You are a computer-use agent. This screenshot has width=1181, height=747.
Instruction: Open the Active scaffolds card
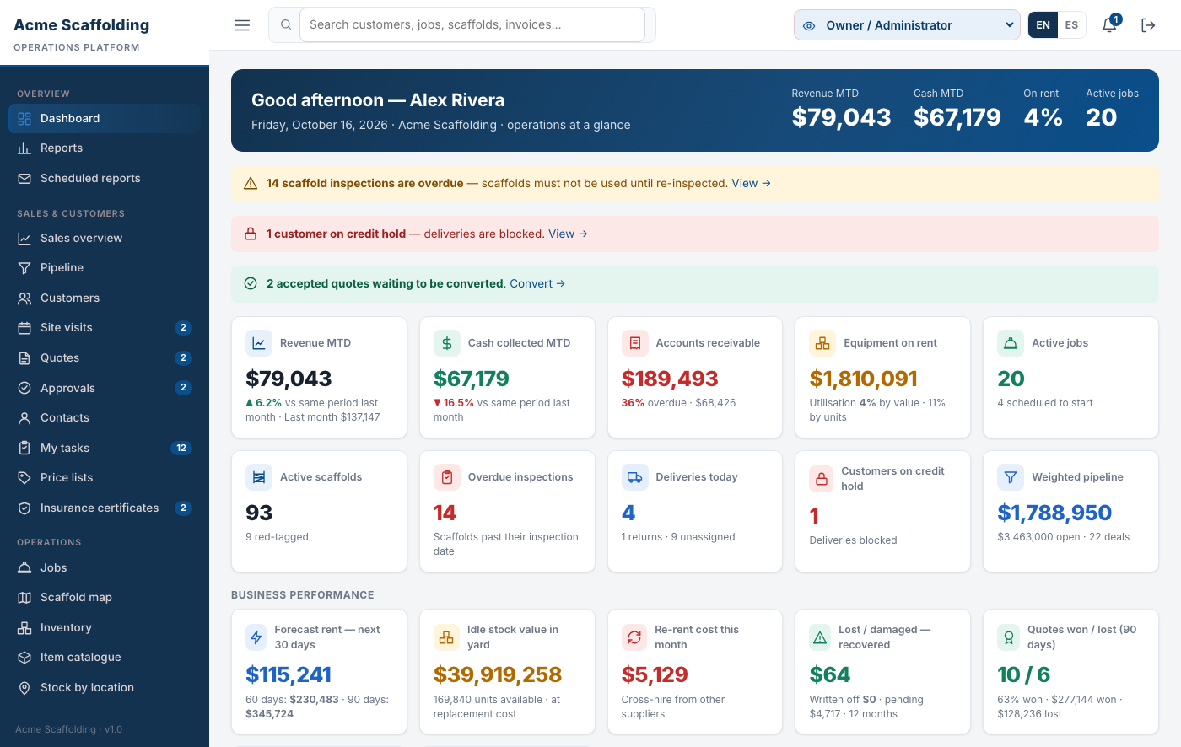pos(319,512)
